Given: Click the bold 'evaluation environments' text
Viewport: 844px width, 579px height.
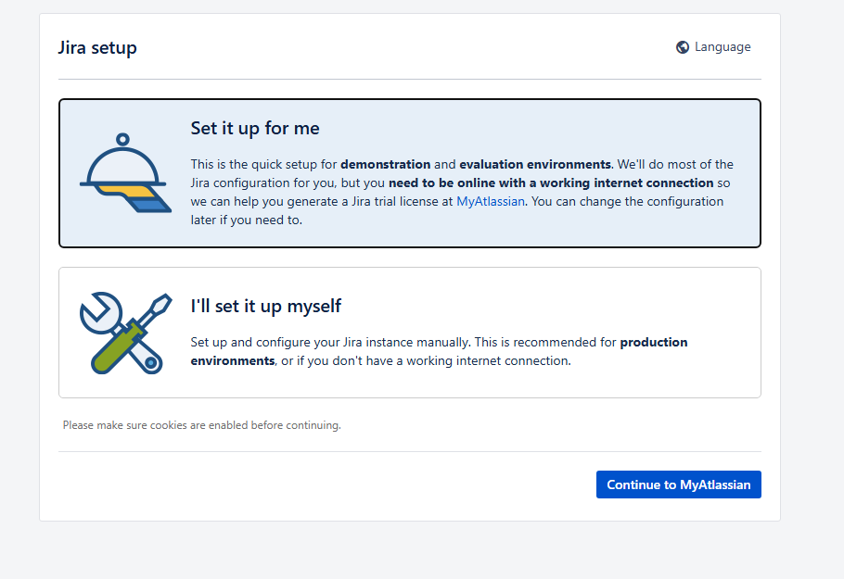Looking at the screenshot, I should pyautogui.click(x=535, y=164).
